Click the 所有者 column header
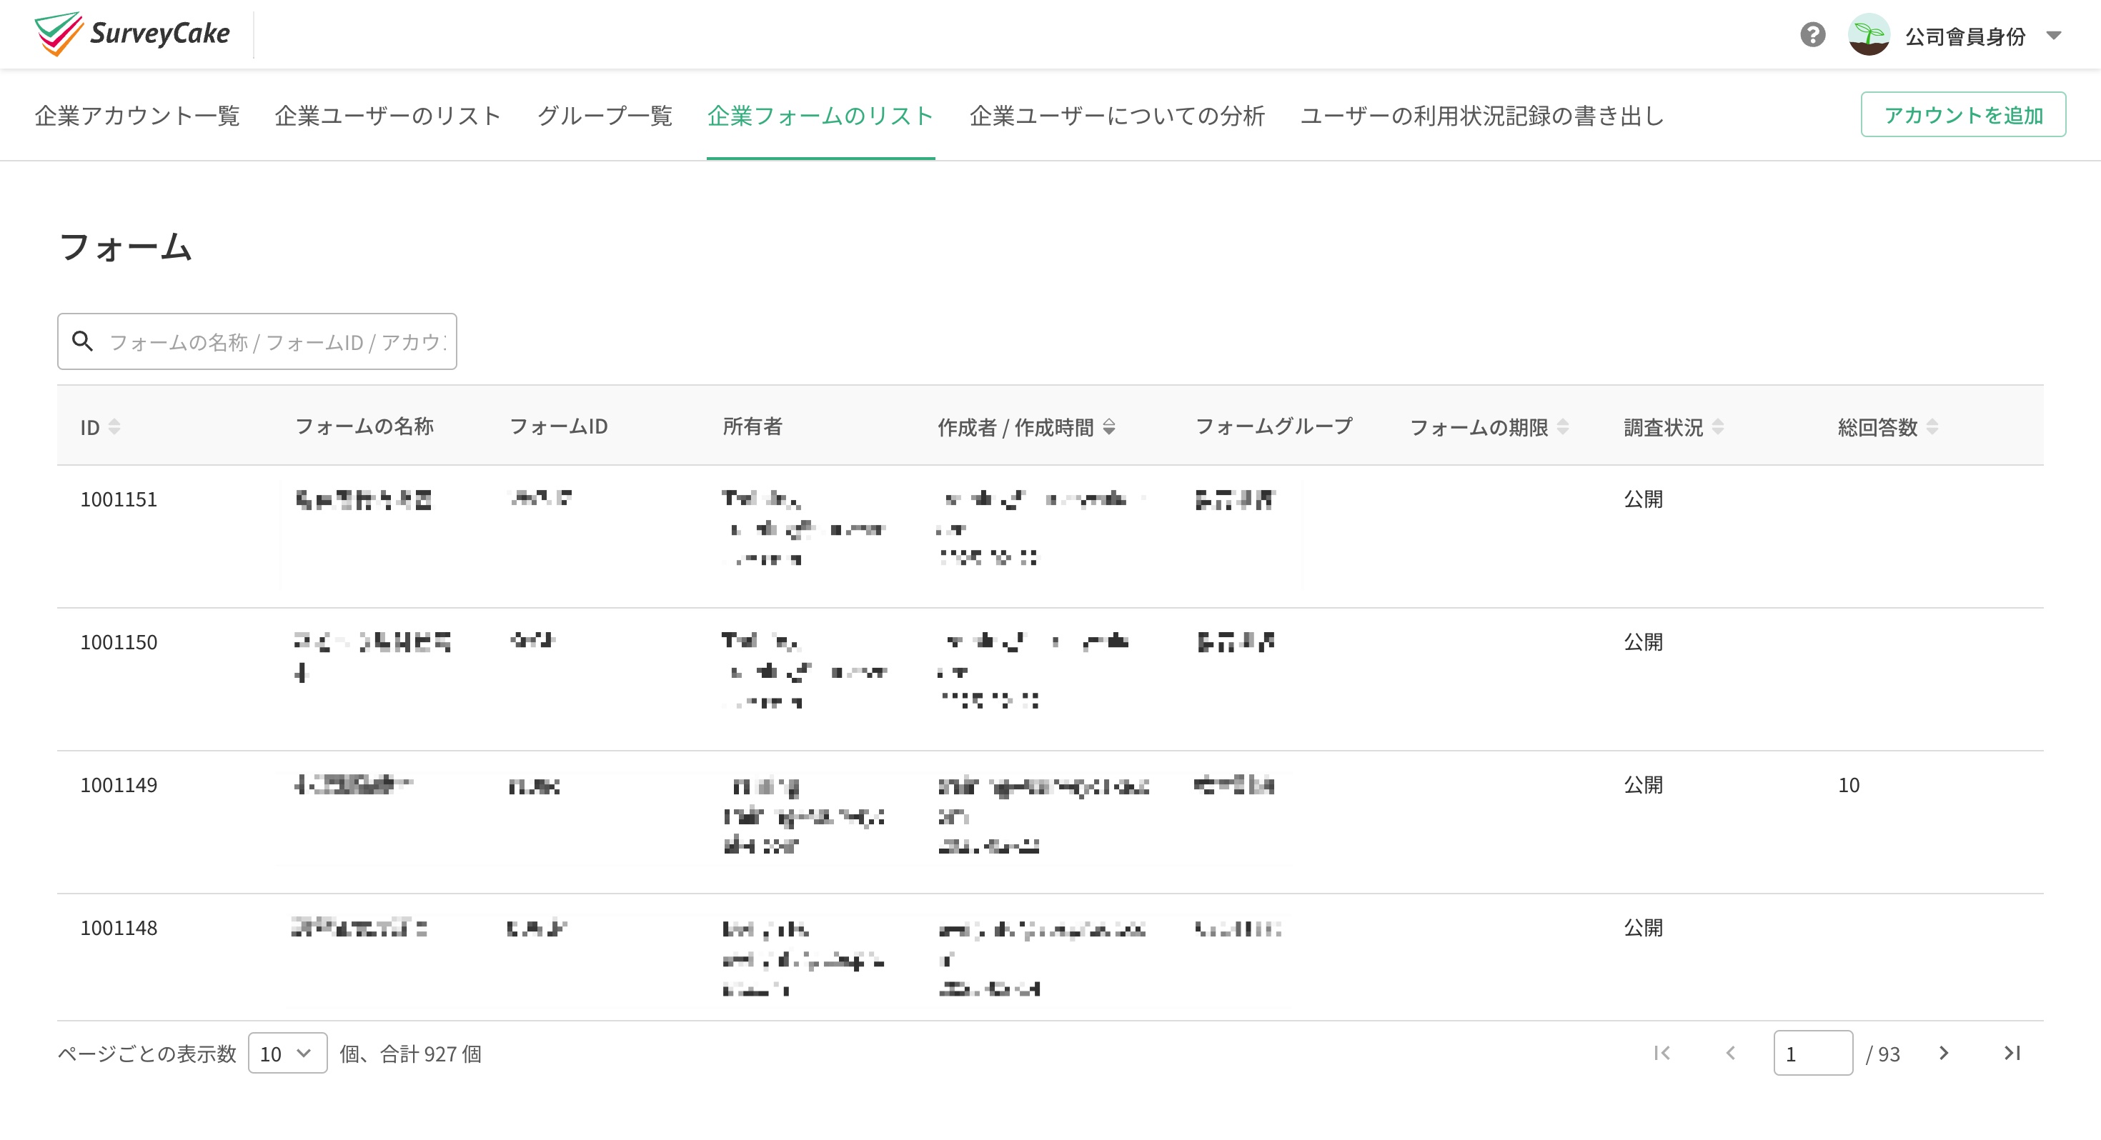 coord(752,426)
